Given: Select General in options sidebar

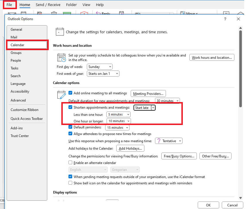Looking at the screenshot, I should [27, 30].
